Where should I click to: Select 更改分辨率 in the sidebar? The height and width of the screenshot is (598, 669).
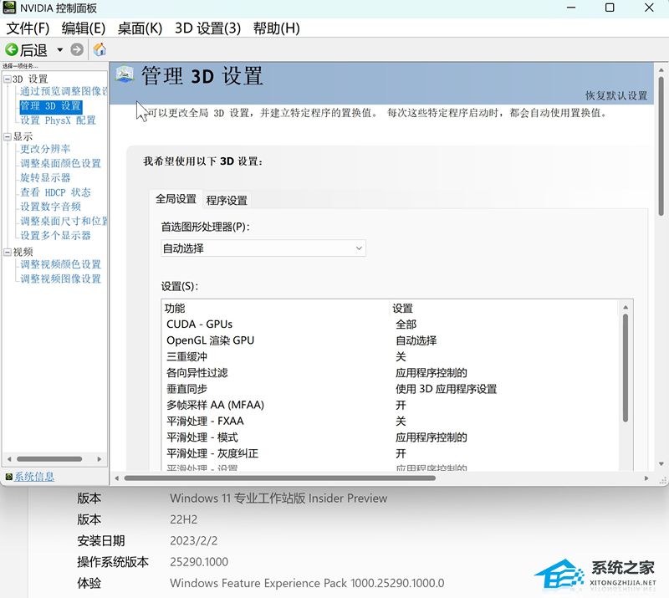tap(45, 149)
